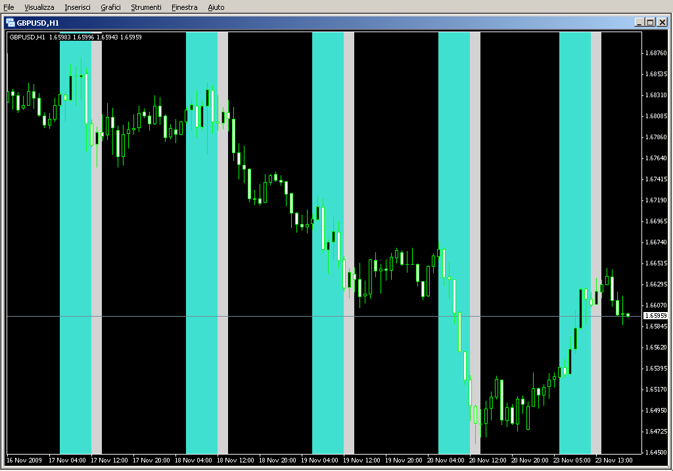Image resolution: width=673 pixels, height=471 pixels.
Task: Click the 23 Nov 05:00 time label
Action: (572, 460)
